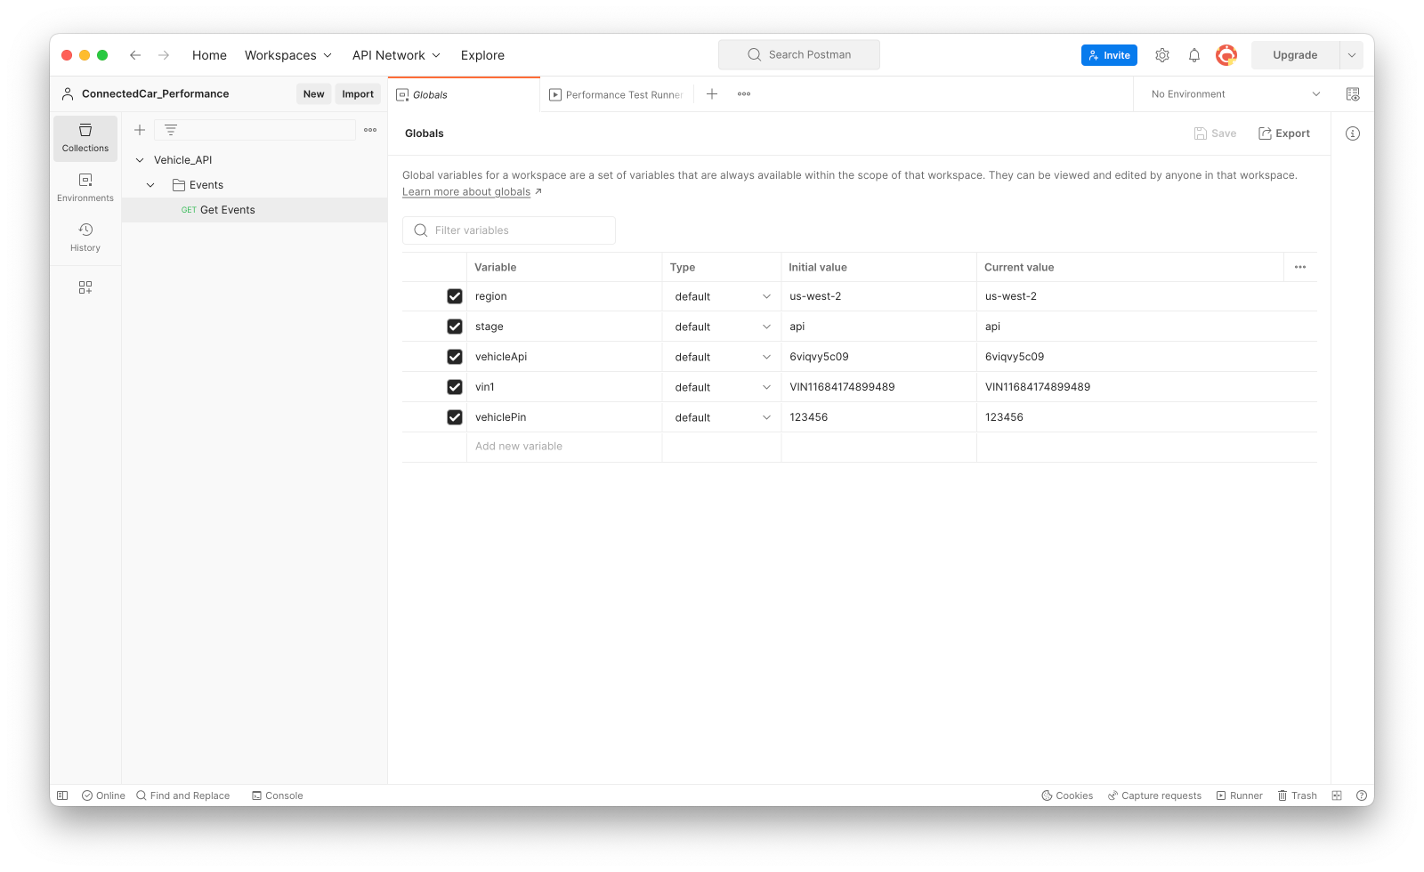The width and height of the screenshot is (1424, 872).
Task: Open the settings gear icon
Action: pos(1162,55)
